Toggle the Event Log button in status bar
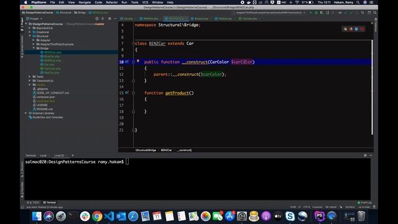Image resolution: width=398 pixels, height=224 pixels. pos(364,202)
